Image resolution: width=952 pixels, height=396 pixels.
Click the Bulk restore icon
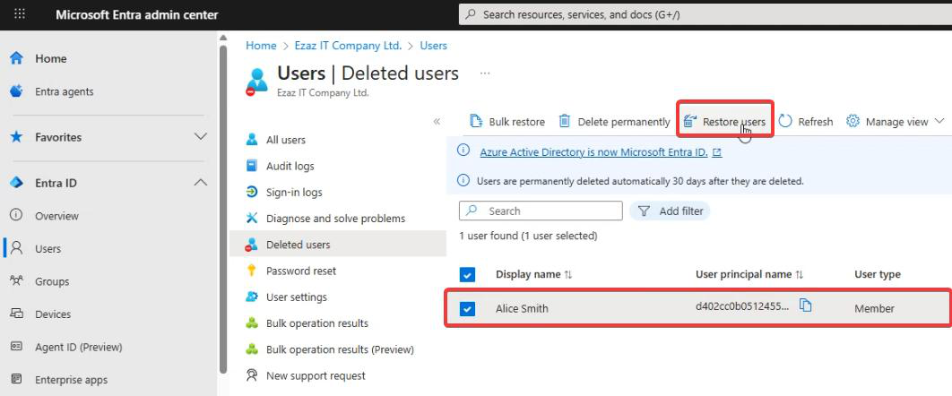477,121
